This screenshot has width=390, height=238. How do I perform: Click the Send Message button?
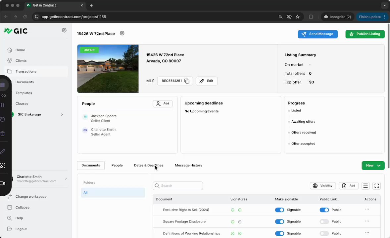[x=317, y=34]
